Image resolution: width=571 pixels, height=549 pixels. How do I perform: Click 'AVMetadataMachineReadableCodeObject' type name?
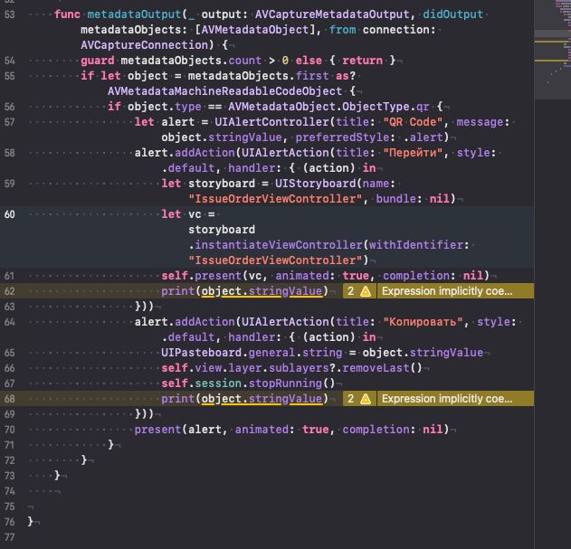(x=224, y=91)
